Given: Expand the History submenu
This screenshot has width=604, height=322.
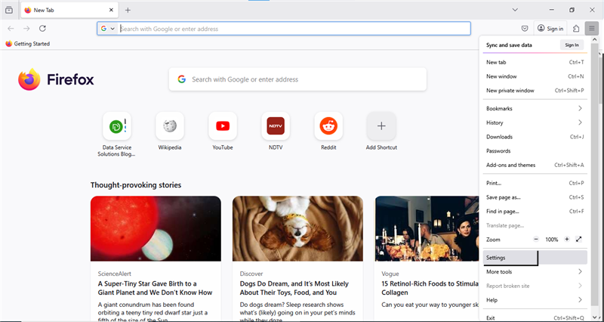Looking at the screenshot, I should point(535,122).
